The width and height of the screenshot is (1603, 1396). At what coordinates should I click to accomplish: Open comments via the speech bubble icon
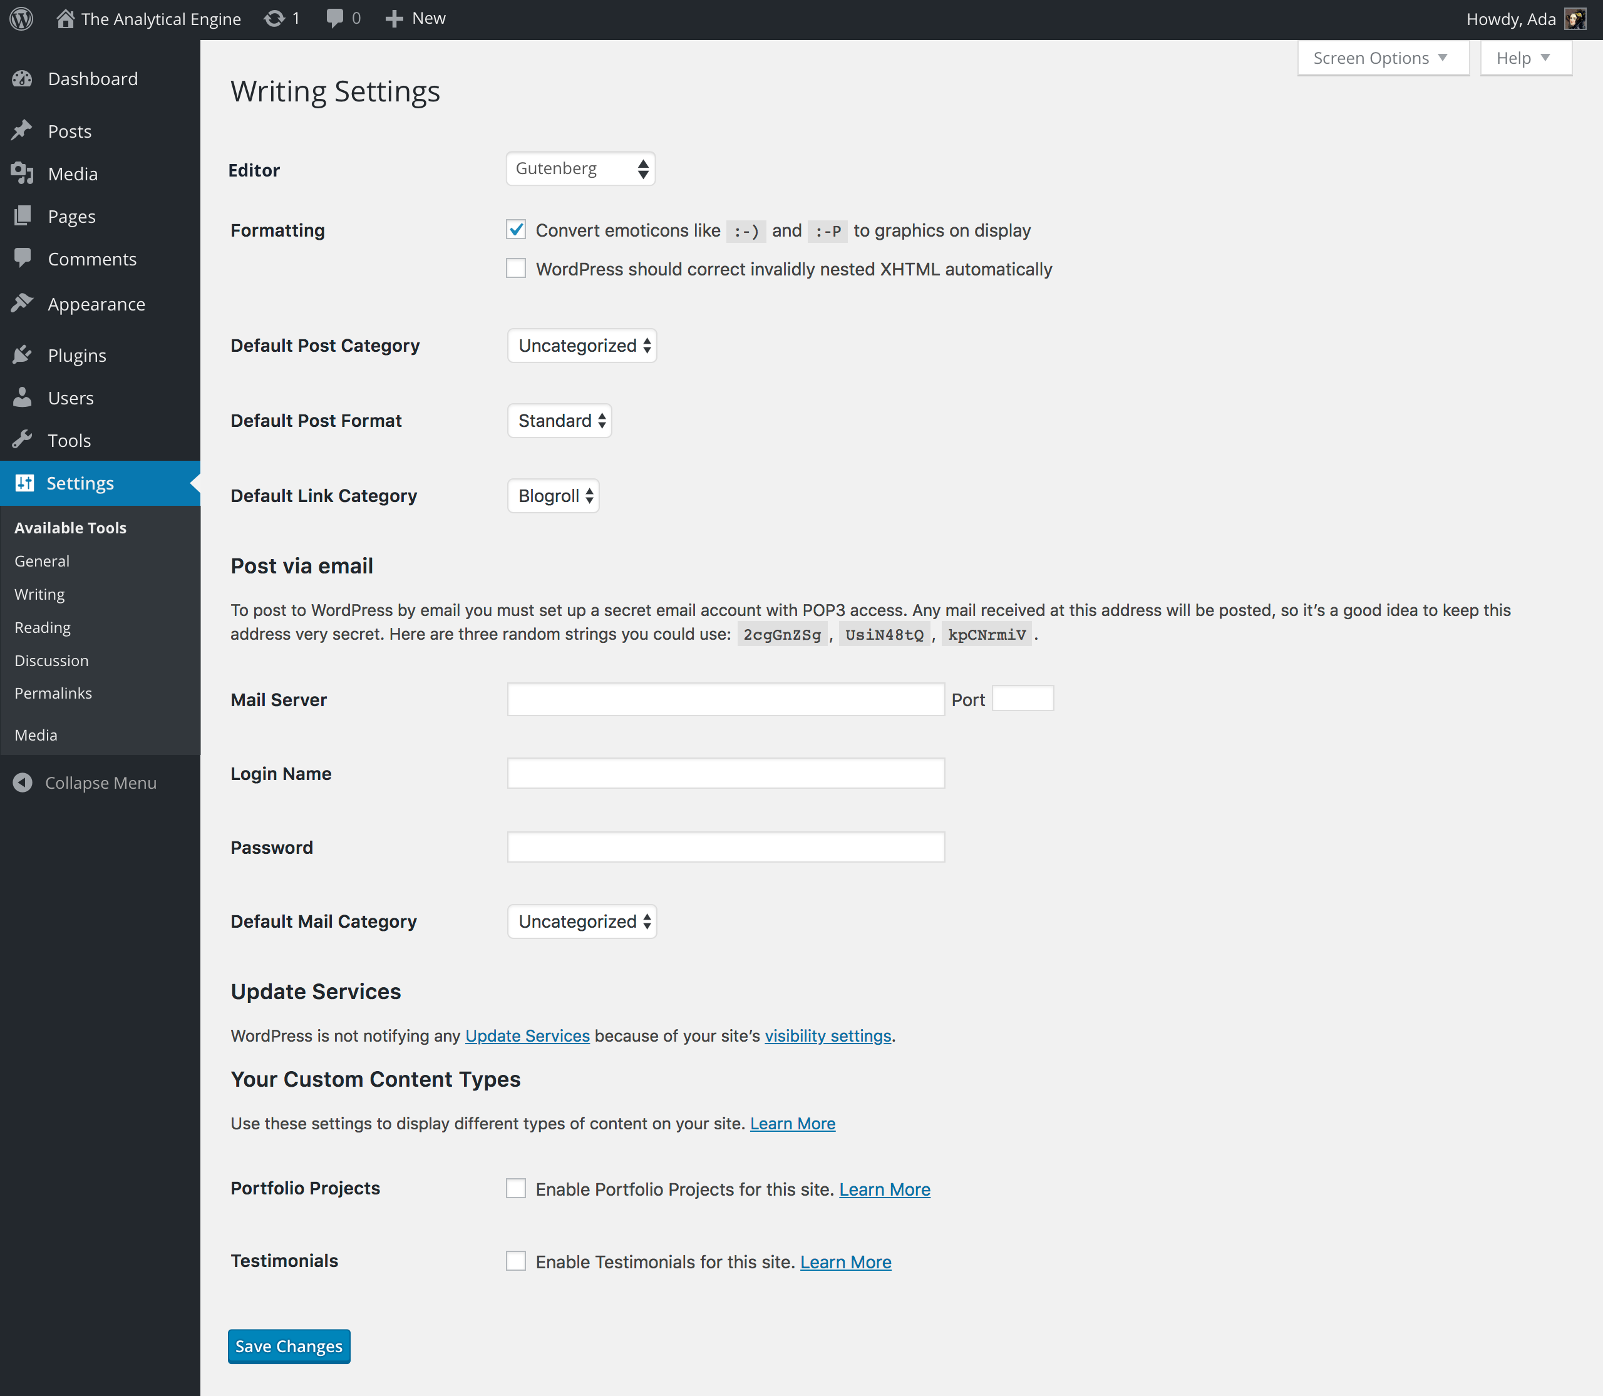click(x=334, y=18)
